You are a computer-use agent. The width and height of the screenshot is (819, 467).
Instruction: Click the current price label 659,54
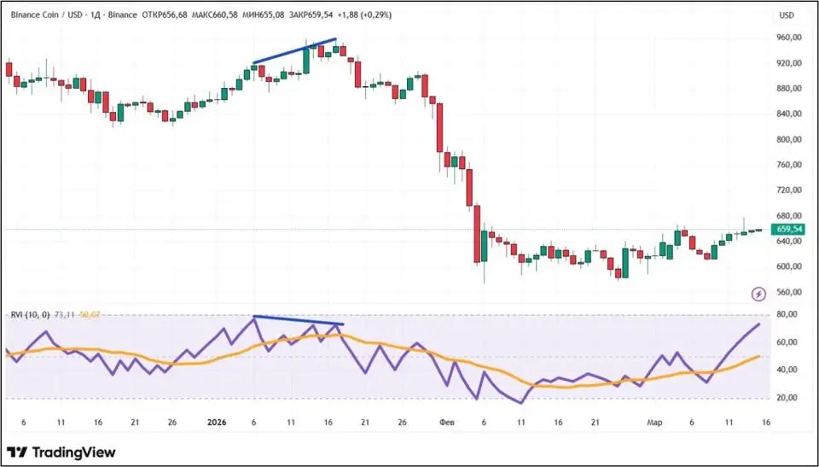(787, 230)
